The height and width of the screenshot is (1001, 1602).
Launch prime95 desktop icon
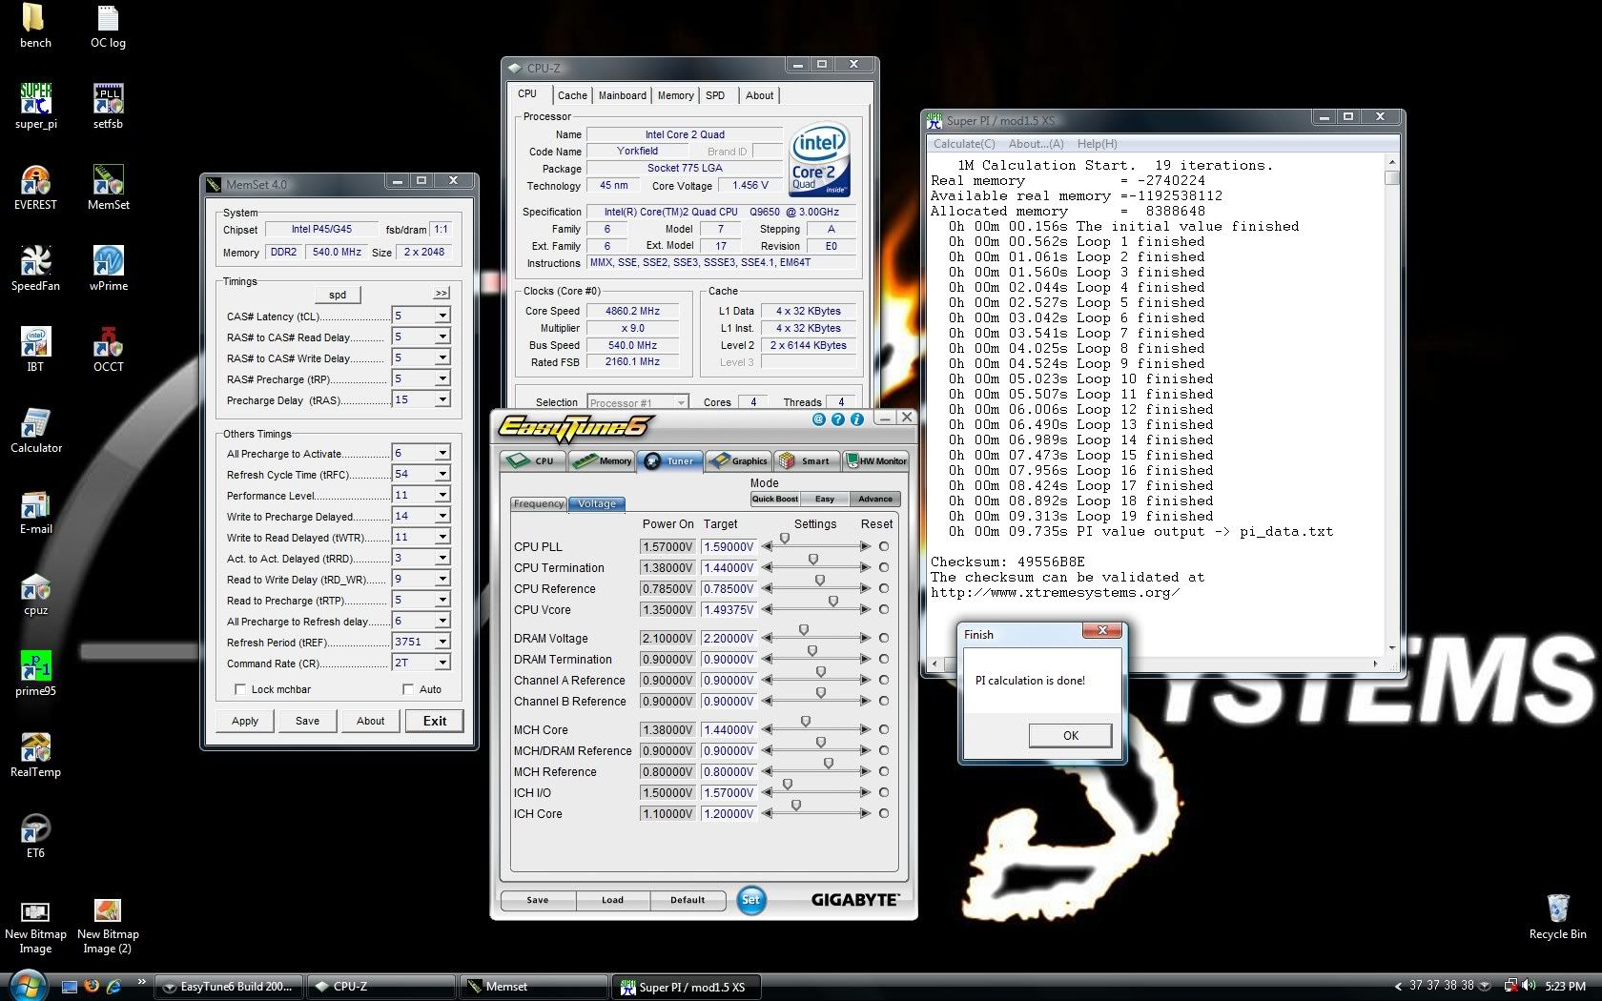tap(35, 674)
